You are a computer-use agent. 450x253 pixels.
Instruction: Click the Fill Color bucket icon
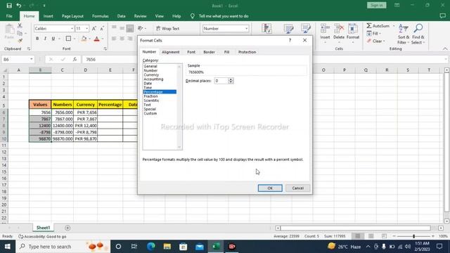[x=84, y=39]
